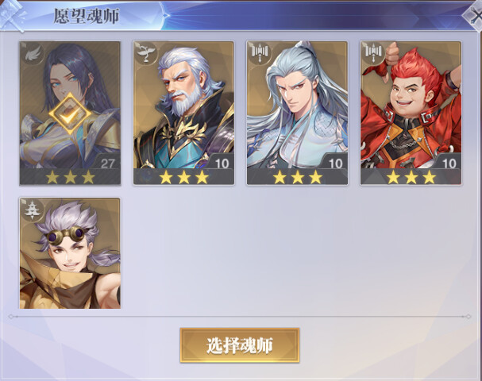Select the long silver-haired man card
The width and height of the screenshot is (482, 381).
[297, 113]
